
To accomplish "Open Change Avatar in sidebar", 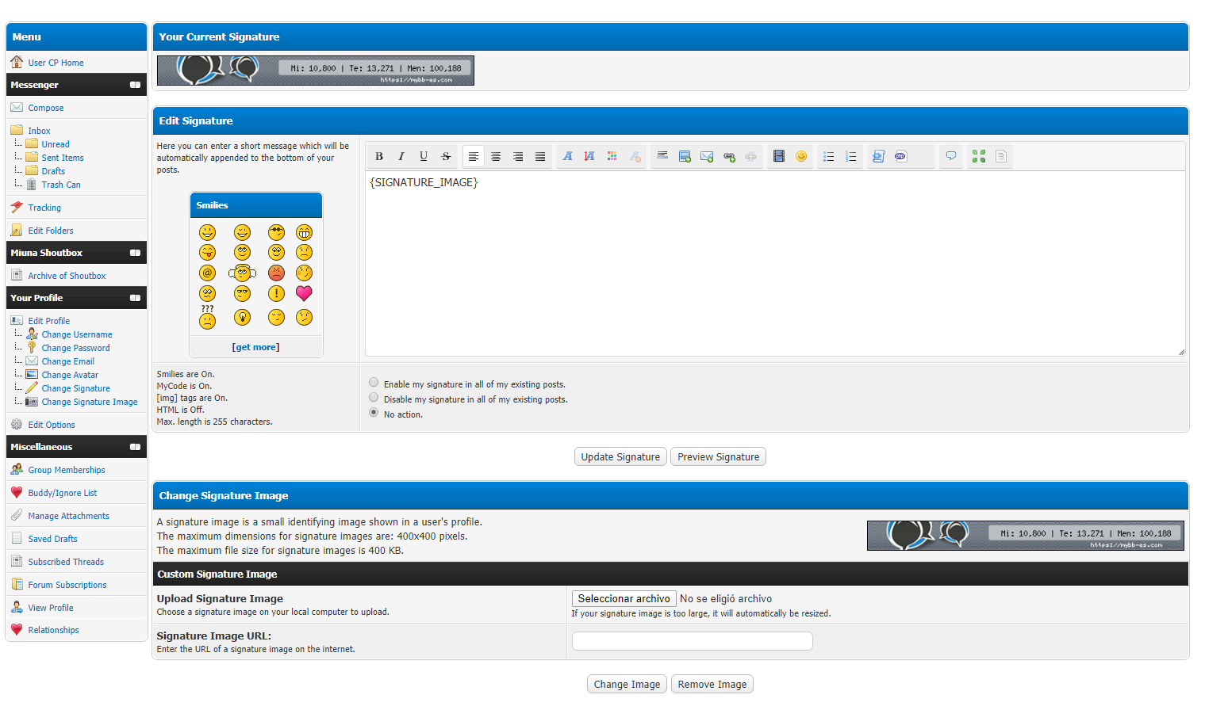I will click(x=70, y=375).
